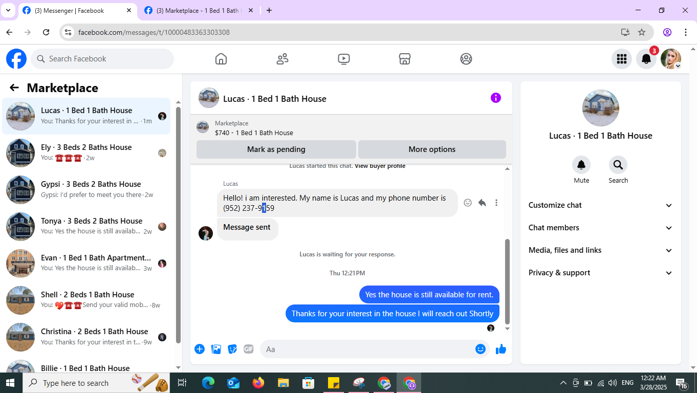The image size is (697, 393).
Task: Open Ely · 3 Beds 2 Baths House chat
Action: (x=86, y=153)
